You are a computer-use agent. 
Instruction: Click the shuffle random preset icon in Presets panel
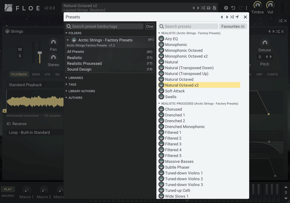click(x=232, y=17)
